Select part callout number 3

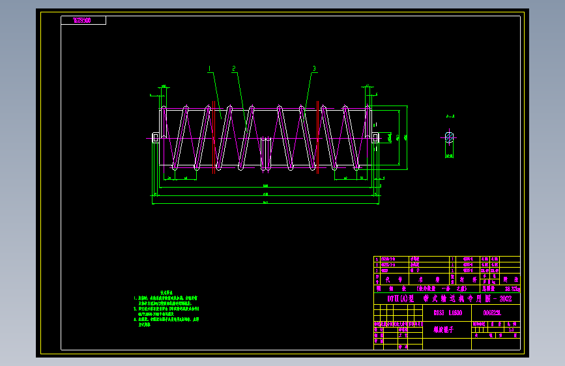(314, 68)
